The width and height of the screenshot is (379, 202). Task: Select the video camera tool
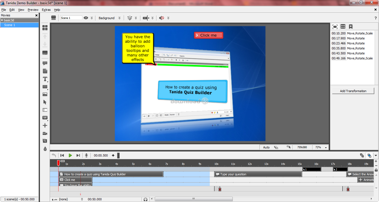(45, 133)
